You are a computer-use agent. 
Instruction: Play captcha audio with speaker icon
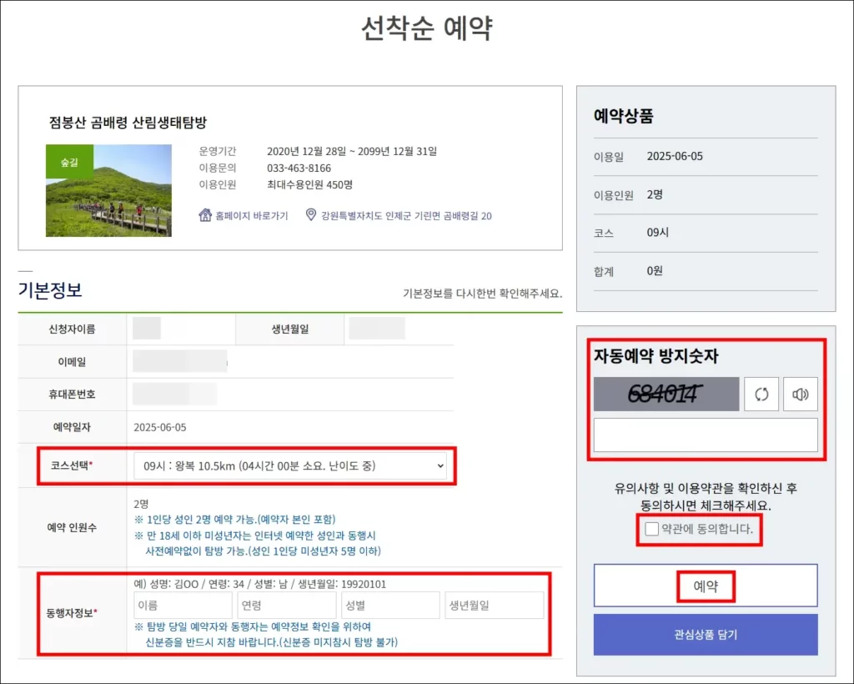800,394
